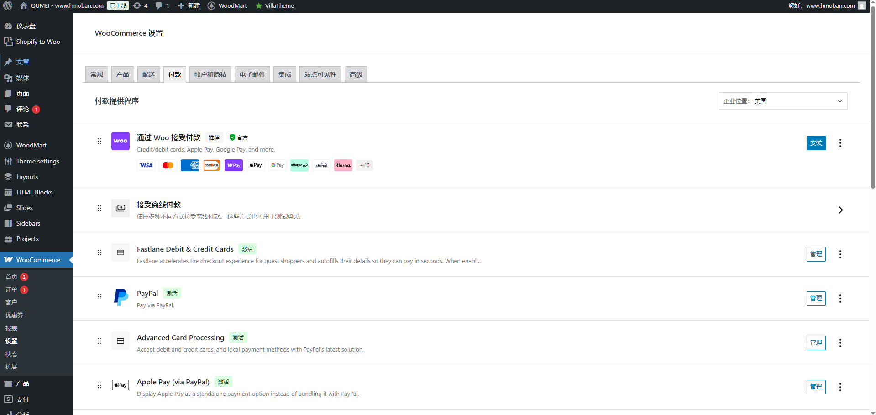Switch to the 站点可见性 settings tab
The height and width of the screenshot is (415, 876).
[x=320, y=74]
